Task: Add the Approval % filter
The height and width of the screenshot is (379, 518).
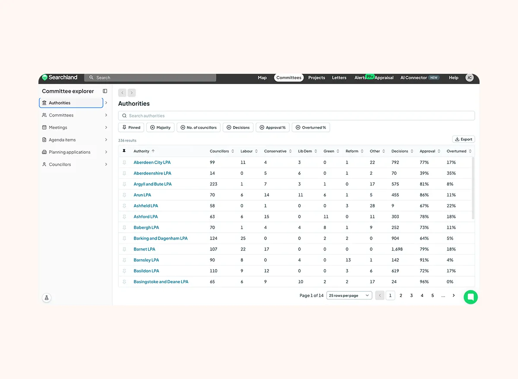Action: coord(272,127)
